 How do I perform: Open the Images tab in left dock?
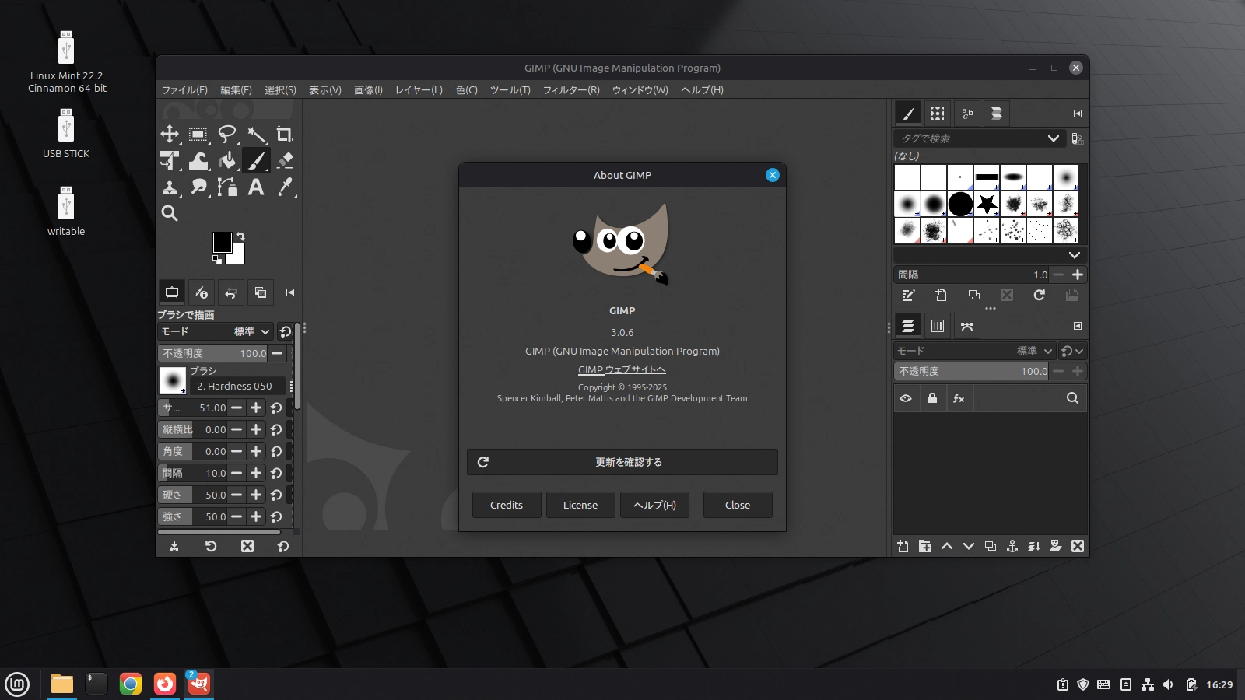click(261, 292)
